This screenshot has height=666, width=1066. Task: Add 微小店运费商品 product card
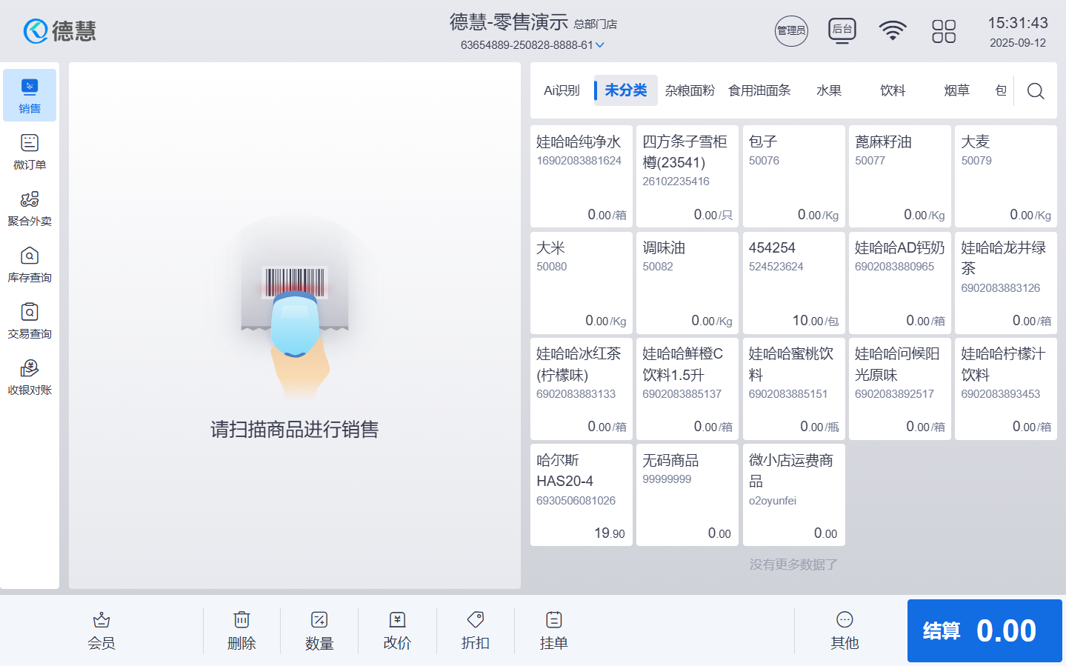click(794, 495)
